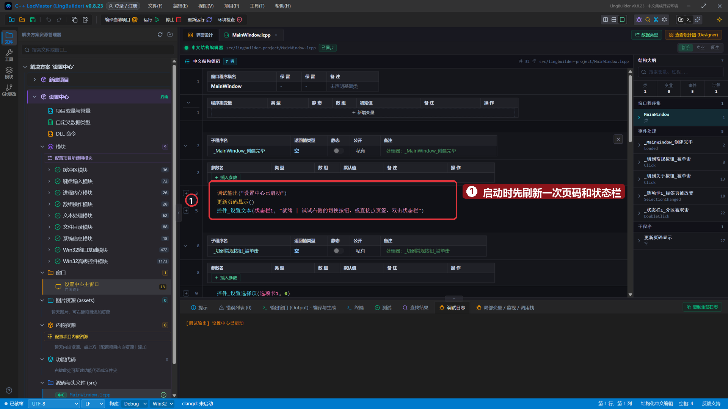The height and width of the screenshot is (409, 728).
Task: Click the copy icon in toolbar
Action: (x=75, y=20)
